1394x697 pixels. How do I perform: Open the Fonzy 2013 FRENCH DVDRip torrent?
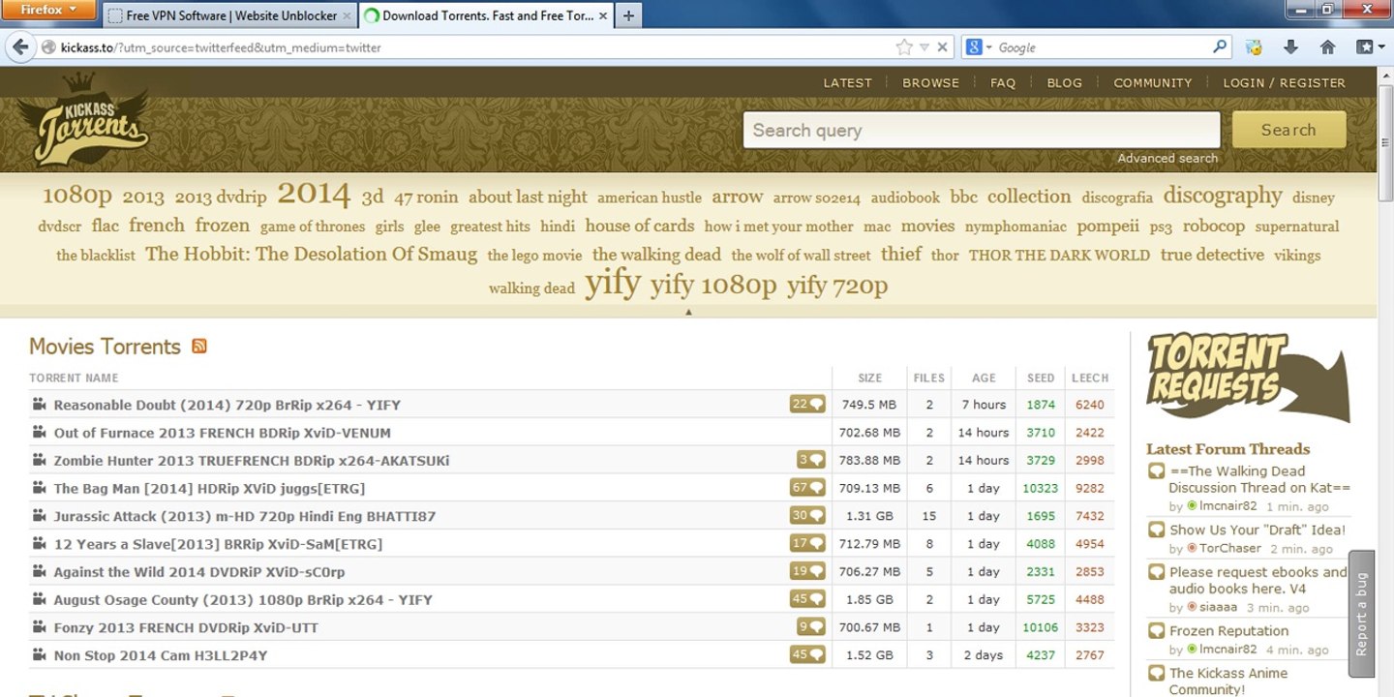(x=186, y=627)
